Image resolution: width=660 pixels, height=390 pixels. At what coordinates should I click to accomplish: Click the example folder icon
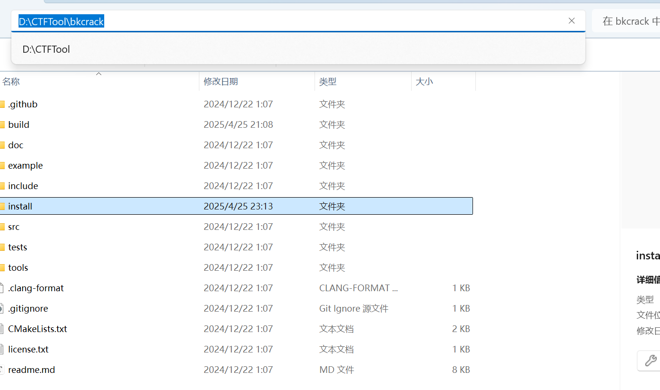pyautogui.click(x=4, y=165)
